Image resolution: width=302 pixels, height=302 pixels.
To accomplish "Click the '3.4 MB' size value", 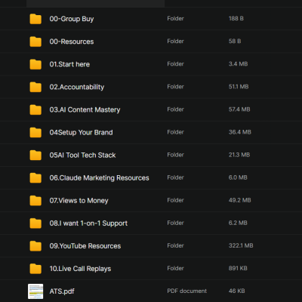I will point(238,64).
